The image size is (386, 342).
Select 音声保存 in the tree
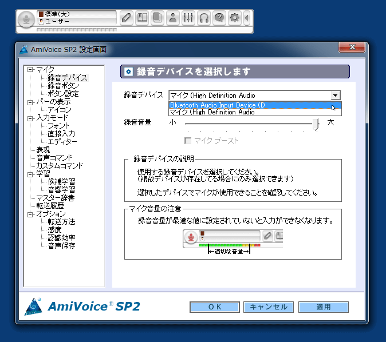(x=61, y=246)
